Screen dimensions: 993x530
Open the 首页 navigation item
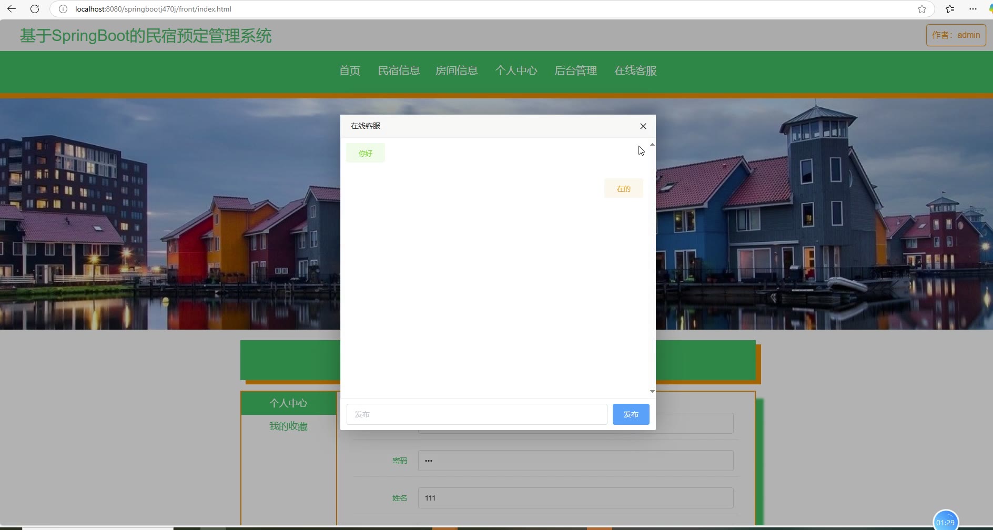click(x=349, y=70)
